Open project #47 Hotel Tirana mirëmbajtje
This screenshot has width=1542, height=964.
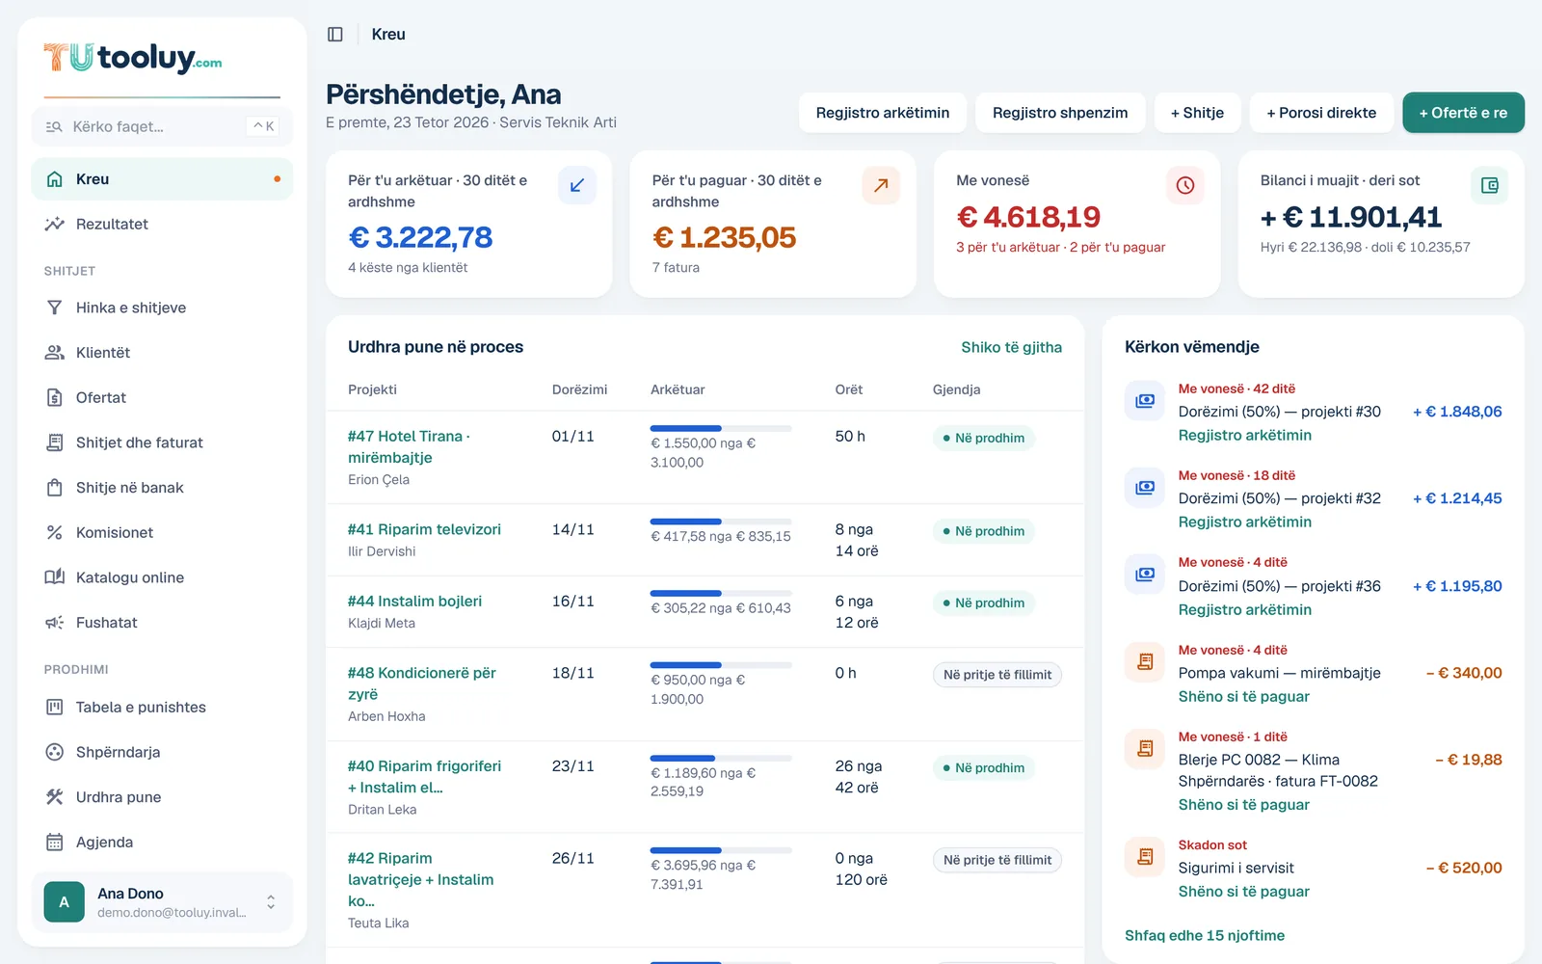point(409,446)
